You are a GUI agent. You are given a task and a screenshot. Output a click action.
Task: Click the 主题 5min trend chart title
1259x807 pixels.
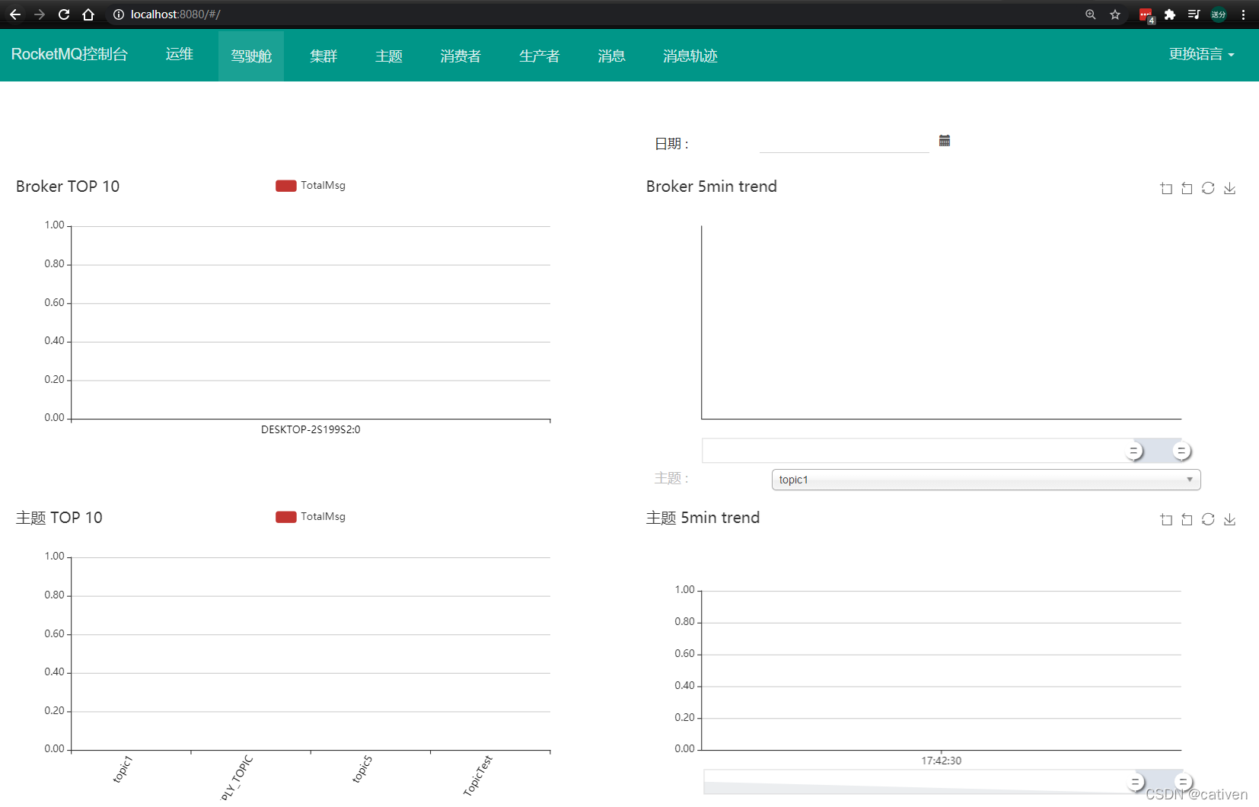click(703, 518)
